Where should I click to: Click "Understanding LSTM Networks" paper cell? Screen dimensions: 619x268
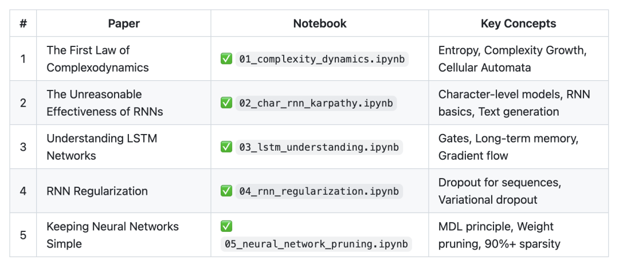coord(101,147)
